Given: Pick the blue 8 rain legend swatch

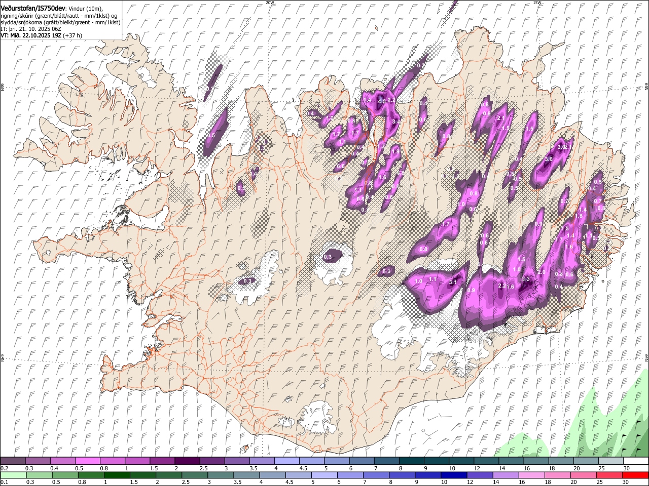Looking at the screenshot, I should tap(402, 475).
